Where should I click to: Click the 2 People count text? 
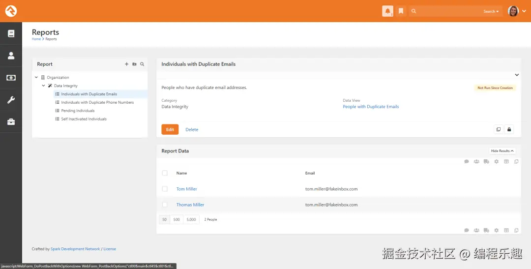tap(210, 219)
